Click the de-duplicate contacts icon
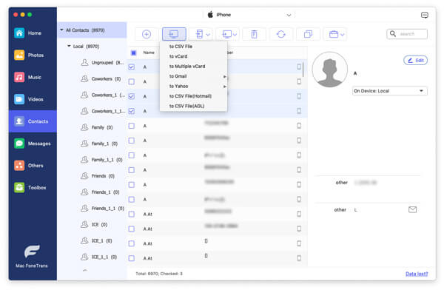 (308, 34)
